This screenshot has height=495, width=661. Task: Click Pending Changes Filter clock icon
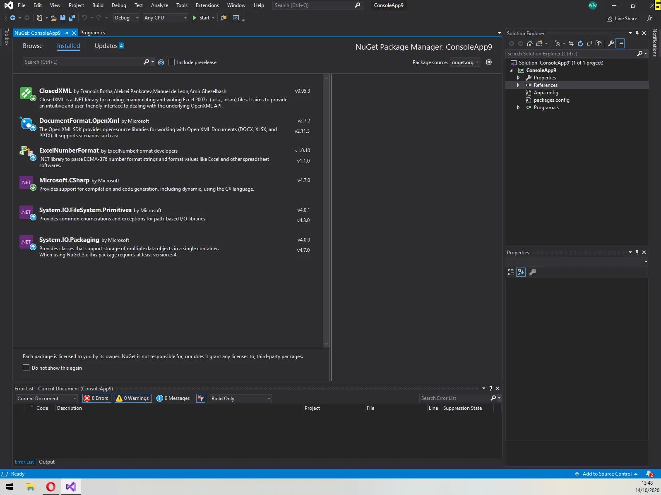click(x=558, y=43)
